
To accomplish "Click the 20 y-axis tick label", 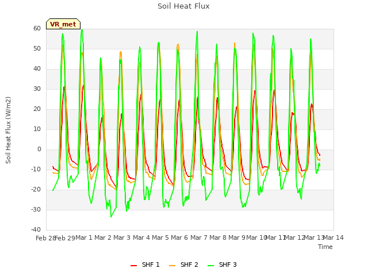I will (37, 109).
